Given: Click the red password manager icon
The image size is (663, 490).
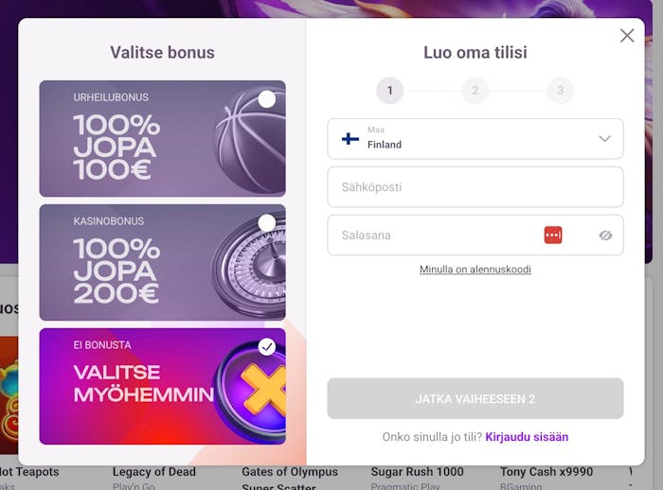Looking at the screenshot, I should click(x=553, y=236).
